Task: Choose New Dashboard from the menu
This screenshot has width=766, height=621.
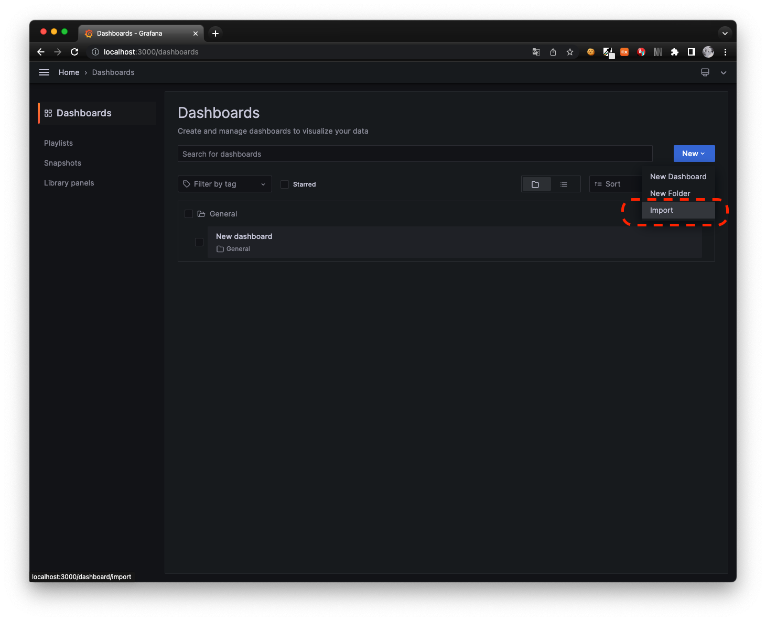Action: coord(678,177)
